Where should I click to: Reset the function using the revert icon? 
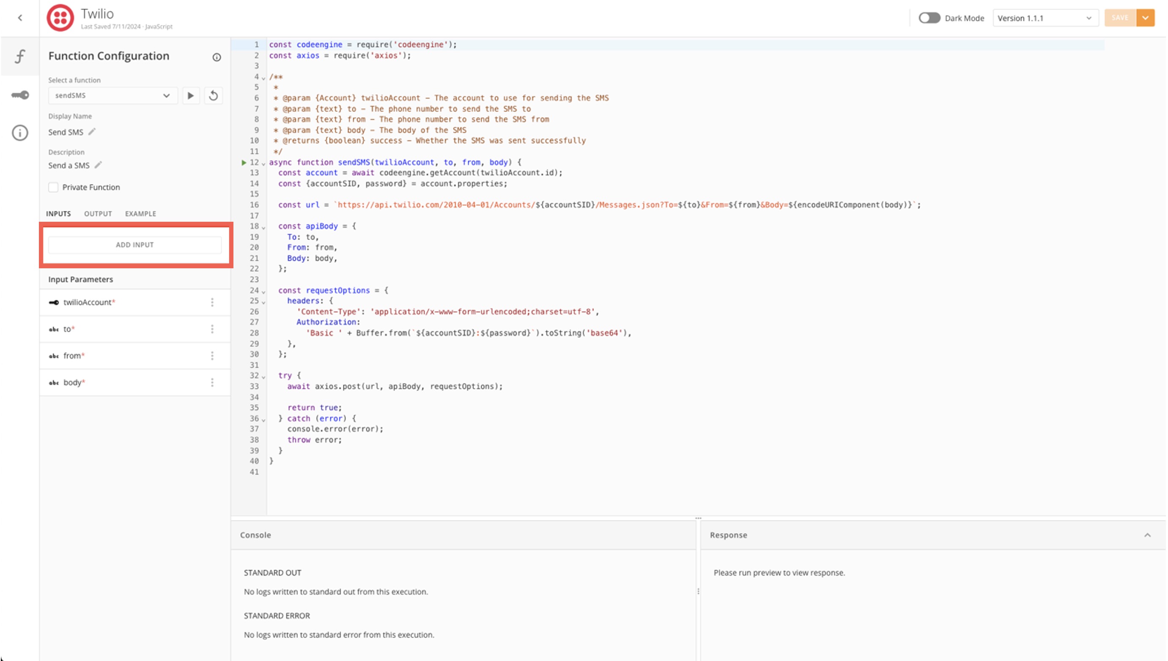[213, 95]
